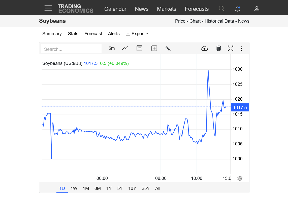
Task: Download chart via cloud icon
Action: [x=204, y=49]
